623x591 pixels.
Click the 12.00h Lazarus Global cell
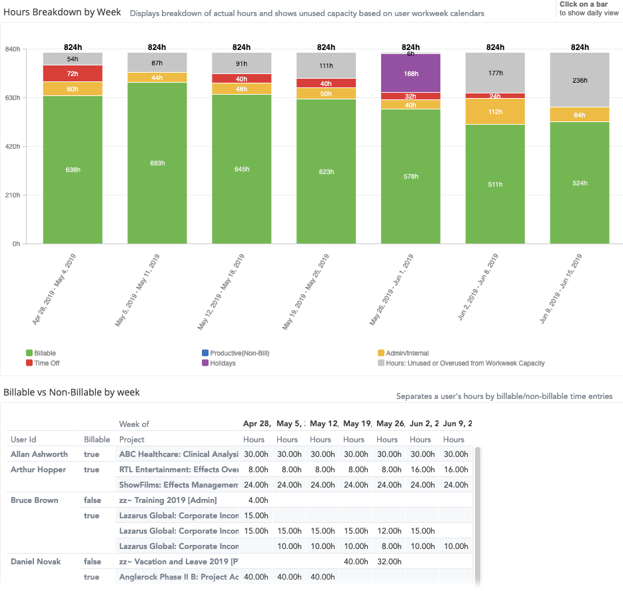[x=389, y=531]
